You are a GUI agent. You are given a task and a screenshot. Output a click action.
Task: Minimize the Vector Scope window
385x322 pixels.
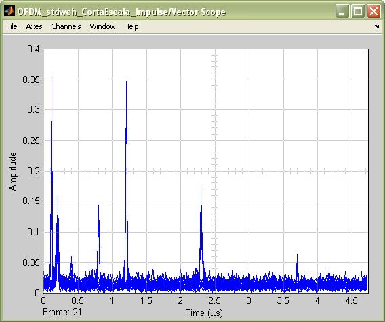click(x=342, y=12)
